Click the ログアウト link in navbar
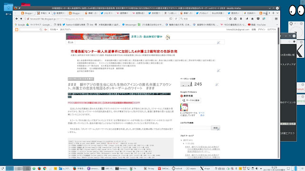 [272, 29]
